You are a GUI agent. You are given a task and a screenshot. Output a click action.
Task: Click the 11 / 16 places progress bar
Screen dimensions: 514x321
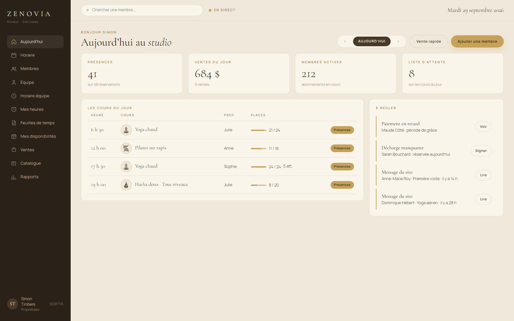click(259, 148)
